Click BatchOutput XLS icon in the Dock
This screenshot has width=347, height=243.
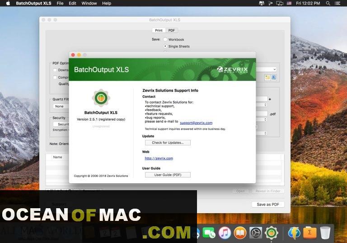coord(271,233)
